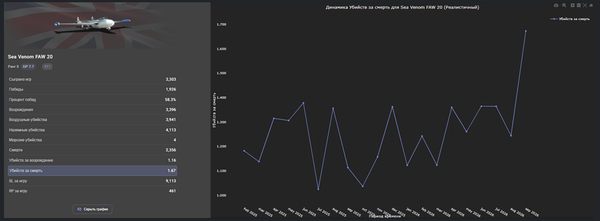Click the Feb 2025 x-axis label

click(x=250, y=212)
